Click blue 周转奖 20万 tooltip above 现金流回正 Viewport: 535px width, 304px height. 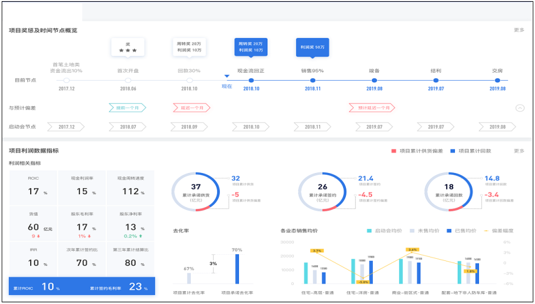[x=251, y=47]
